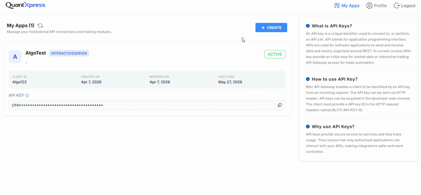Click the ACTIVE status badge
Screen dimensions: 421x195
[275, 54]
